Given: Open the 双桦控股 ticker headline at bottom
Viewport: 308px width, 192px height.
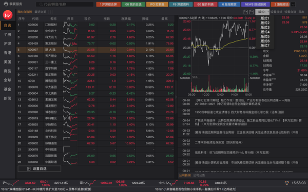Looking at the screenshot, I should coord(46,189).
